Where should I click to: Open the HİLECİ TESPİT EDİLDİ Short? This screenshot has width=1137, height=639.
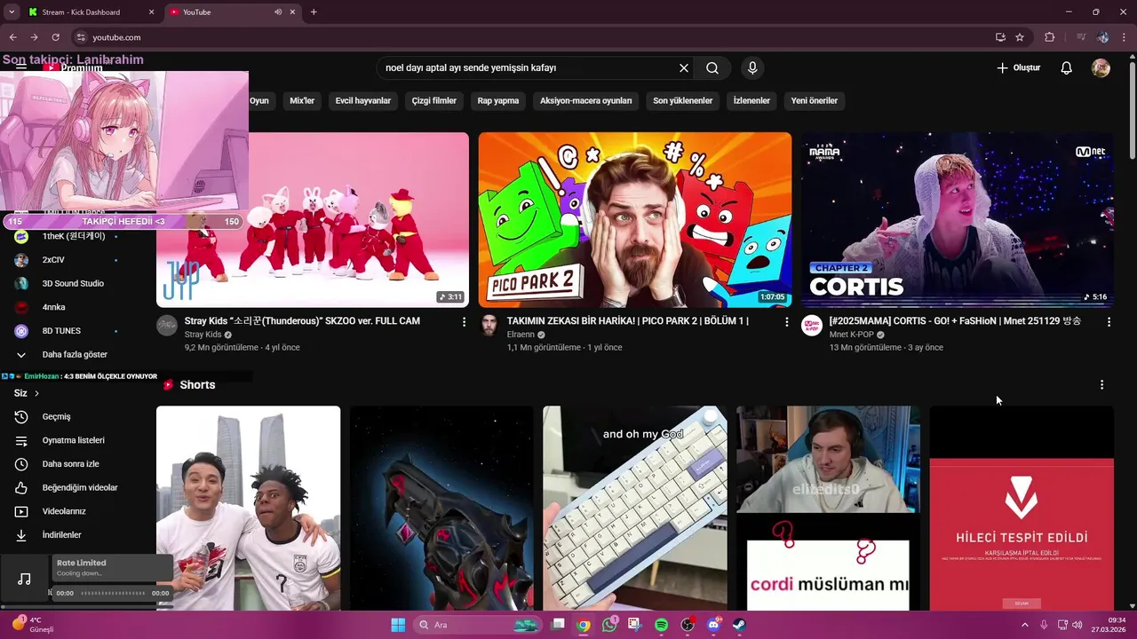pos(1022,508)
